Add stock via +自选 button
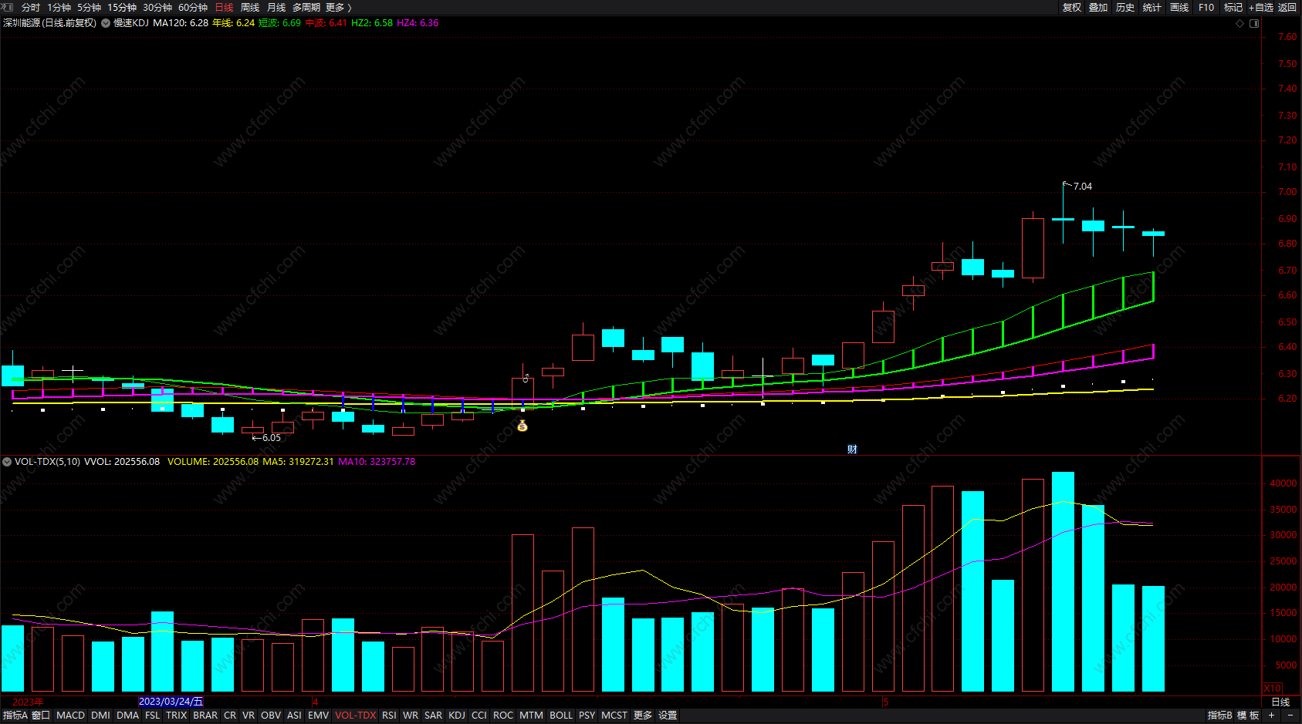This screenshot has height=724, width=1302. click(x=1261, y=7)
